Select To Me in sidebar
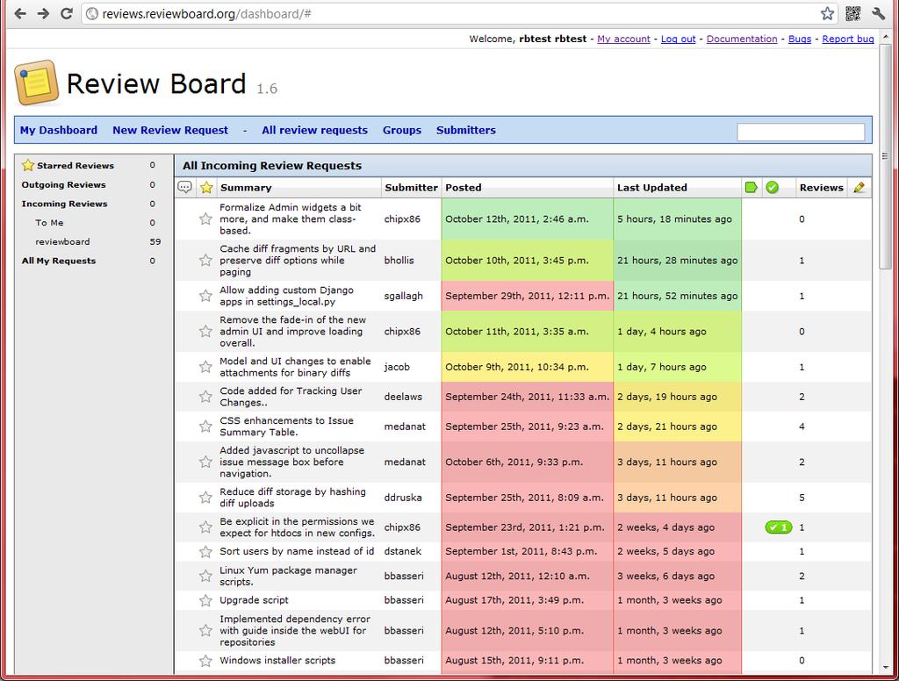This screenshot has height=681, width=899. pos(49,222)
